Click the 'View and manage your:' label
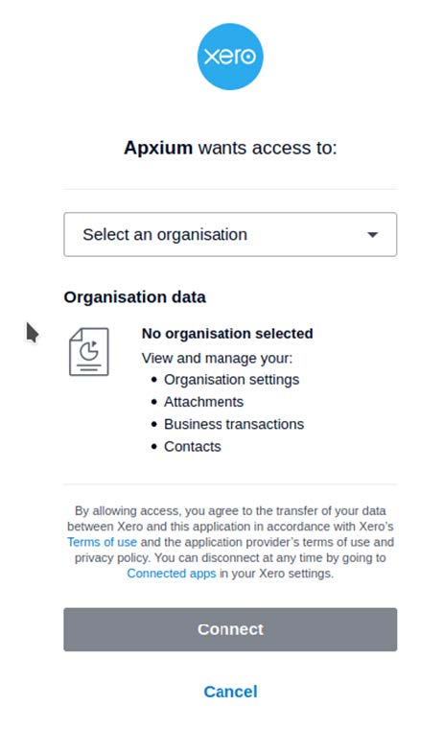This screenshot has width=443, height=752. [x=217, y=359]
